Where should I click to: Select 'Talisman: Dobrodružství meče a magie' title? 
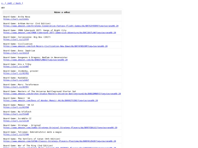coord(40,132)
